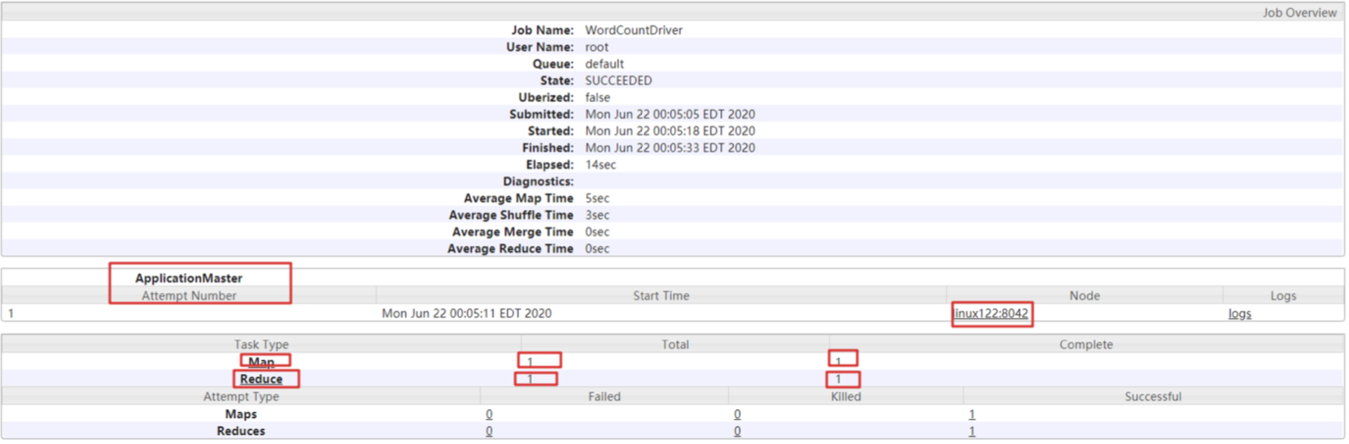Select the Started time 00:05:18 value
This screenshot has width=1349, height=444.
point(670,131)
